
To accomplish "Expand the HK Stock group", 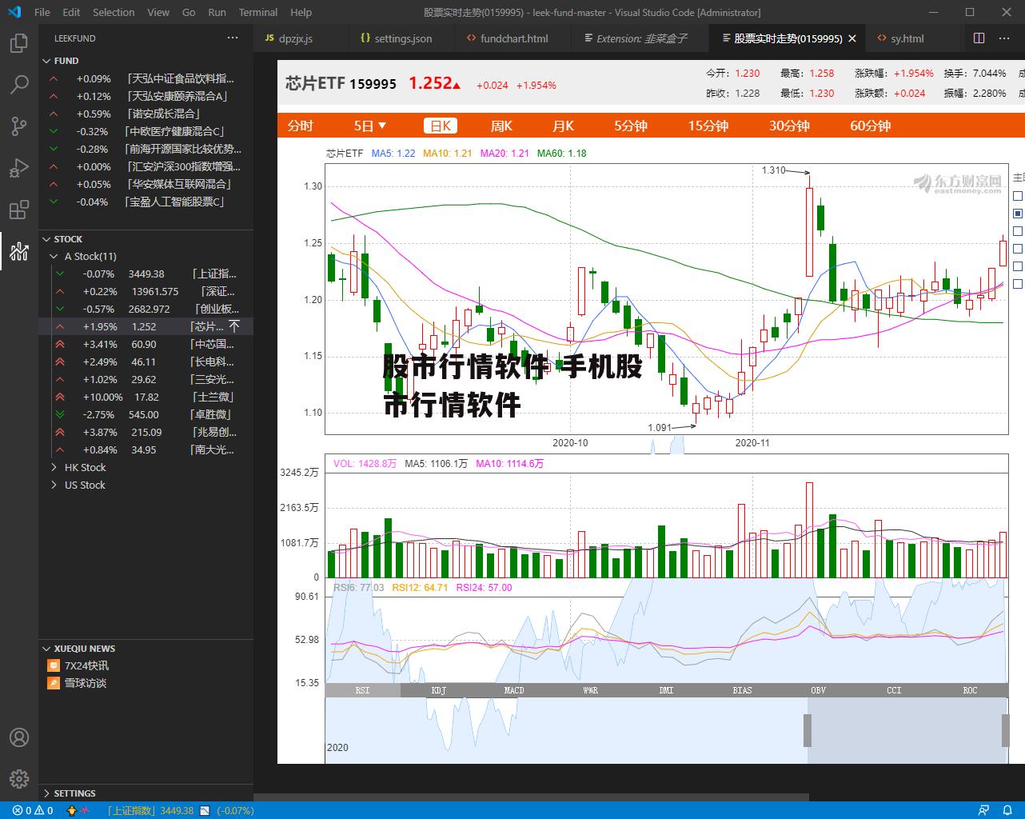I will pyautogui.click(x=146, y=467).
